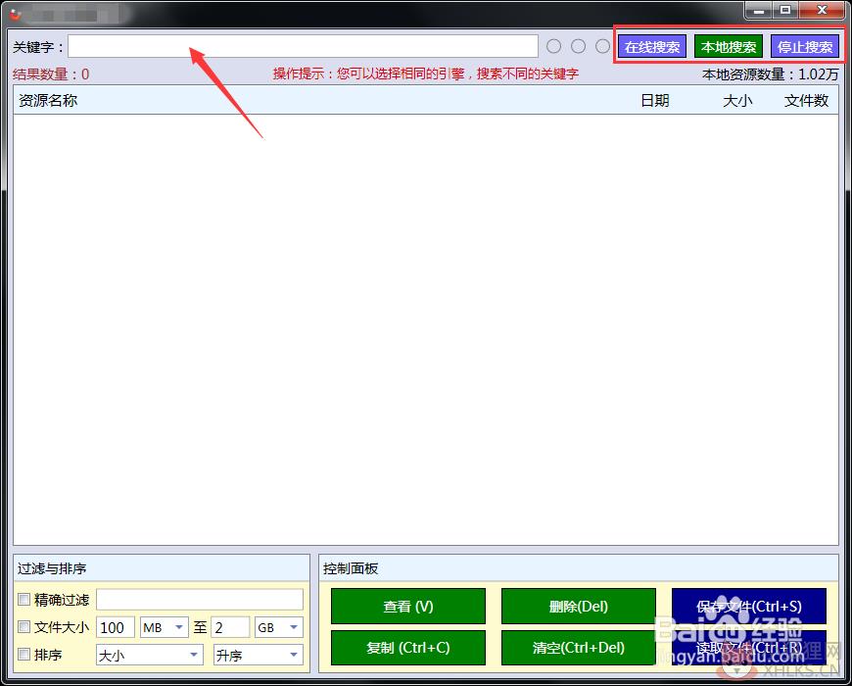The height and width of the screenshot is (686, 852).
Task: Enable the 排序 checkbox
Action: [24, 654]
